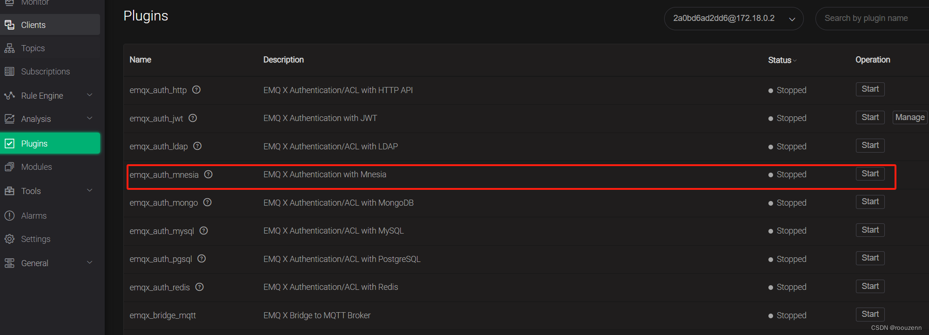This screenshot has width=929, height=335.
Task: Click the Description column header
Action: [283, 60]
